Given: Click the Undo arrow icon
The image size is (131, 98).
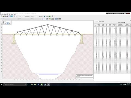Looking at the screenshot, I should point(19,16).
